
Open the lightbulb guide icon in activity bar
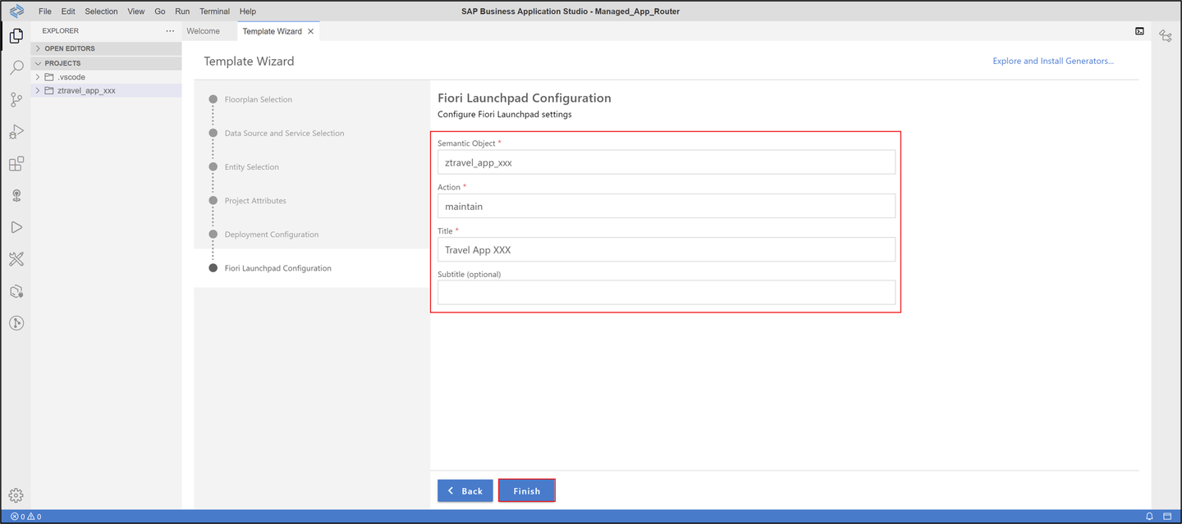[16, 195]
